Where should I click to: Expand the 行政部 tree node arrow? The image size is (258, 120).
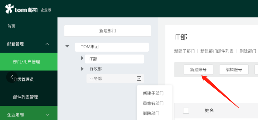tap(82, 68)
